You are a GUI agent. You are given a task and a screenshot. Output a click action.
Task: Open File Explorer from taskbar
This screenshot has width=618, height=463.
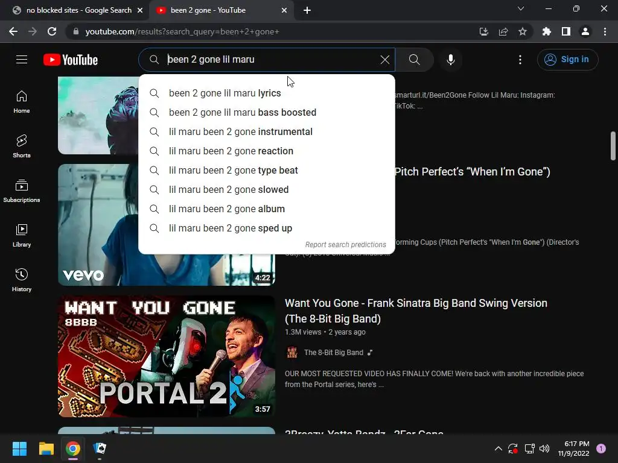point(46,449)
